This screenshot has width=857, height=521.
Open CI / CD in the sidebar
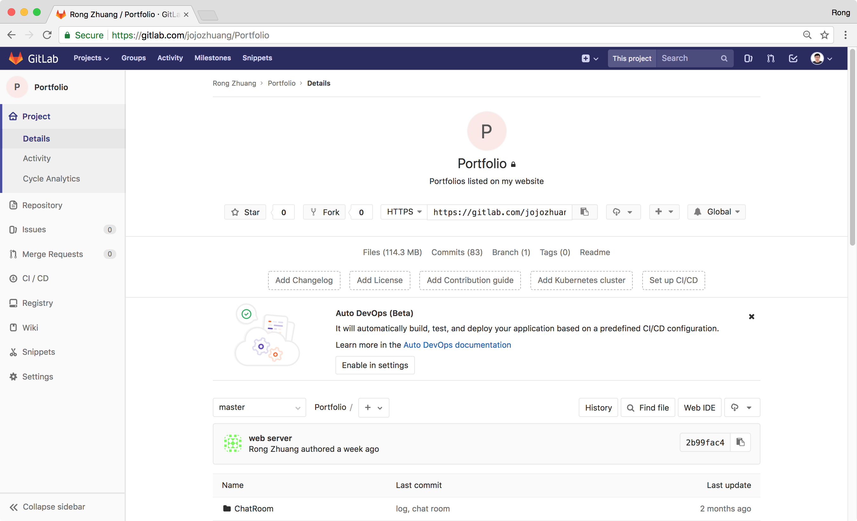[35, 278]
